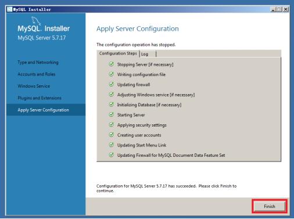This screenshot has width=294, height=219.
Task: Click the 'Applying security settings' step text
Action: (x=142, y=125)
